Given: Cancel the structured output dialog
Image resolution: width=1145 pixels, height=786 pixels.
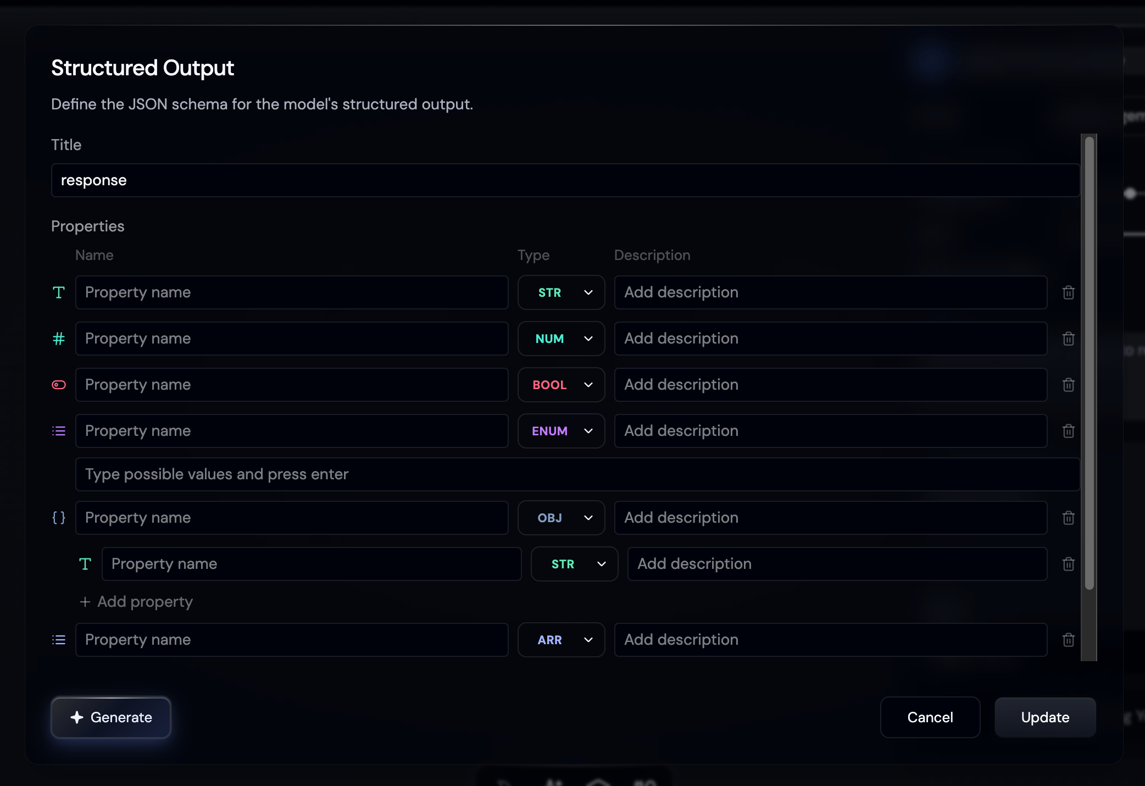Looking at the screenshot, I should [930, 717].
